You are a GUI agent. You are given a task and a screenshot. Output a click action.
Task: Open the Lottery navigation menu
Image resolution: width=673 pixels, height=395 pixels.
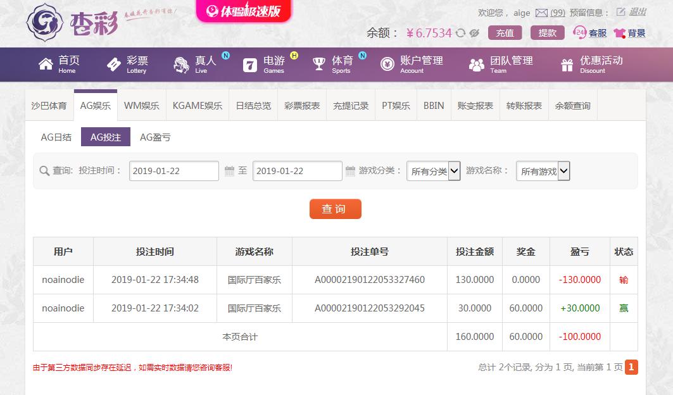coord(127,65)
